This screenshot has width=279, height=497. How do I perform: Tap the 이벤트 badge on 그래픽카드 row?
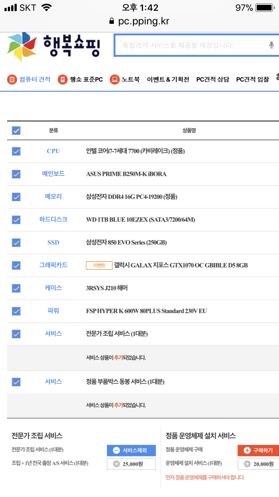99,265
